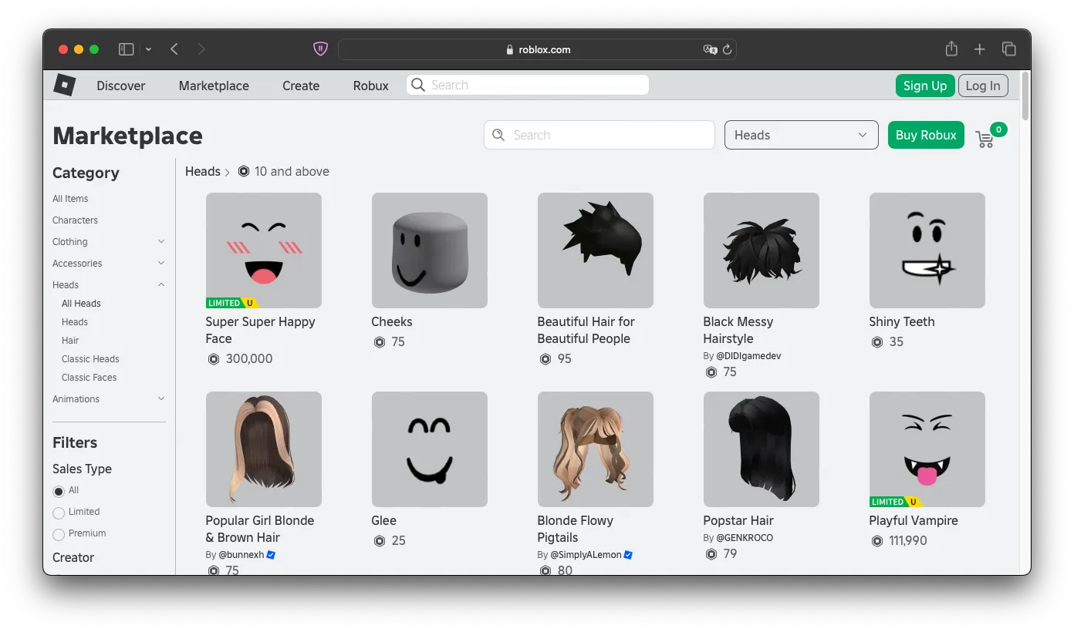
Task: Select the All sales type radio button
Action: [58, 490]
